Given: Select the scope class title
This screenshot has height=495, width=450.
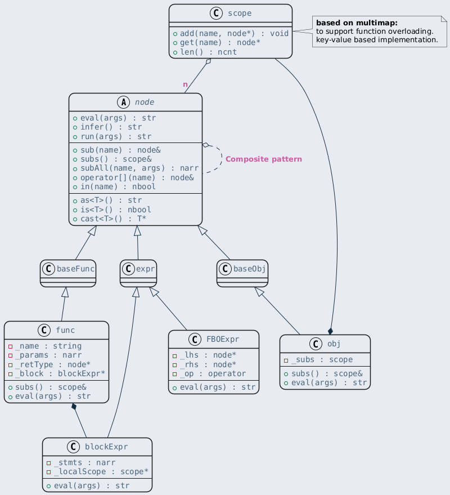Looking at the screenshot, I should pos(240,14).
